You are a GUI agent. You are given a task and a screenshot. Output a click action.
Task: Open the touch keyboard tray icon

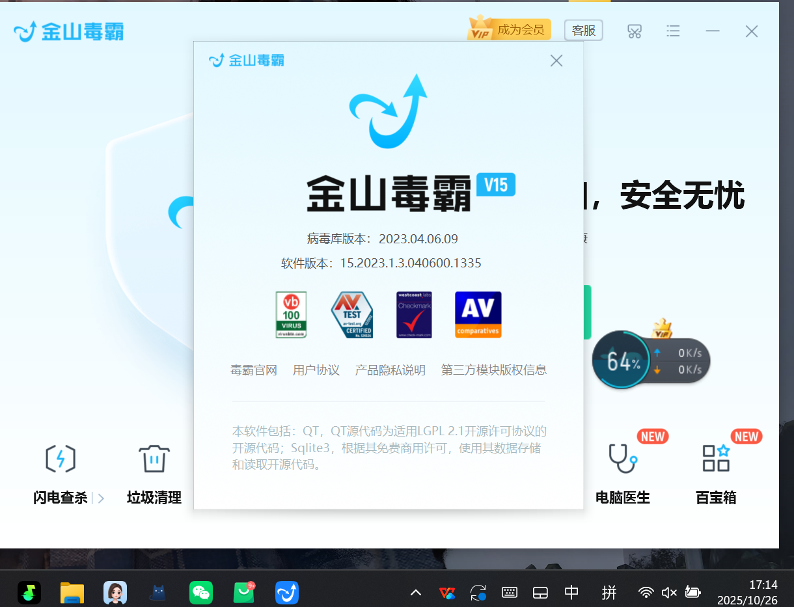[510, 593]
